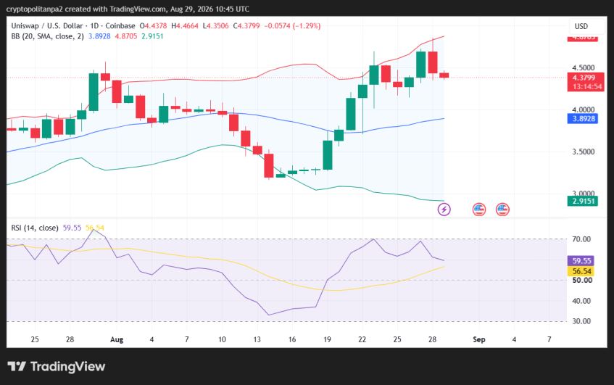This screenshot has width=614, height=385.
Task: Click the Sep date axis label
Action: [479, 339]
